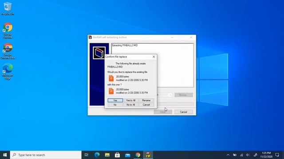Open the notification action center
Viewport: 284px width, 159px height.
pyautogui.click(x=277, y=155)
